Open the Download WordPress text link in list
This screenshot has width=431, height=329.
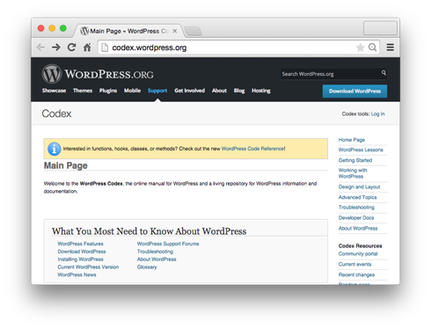(x=82, y=252)
